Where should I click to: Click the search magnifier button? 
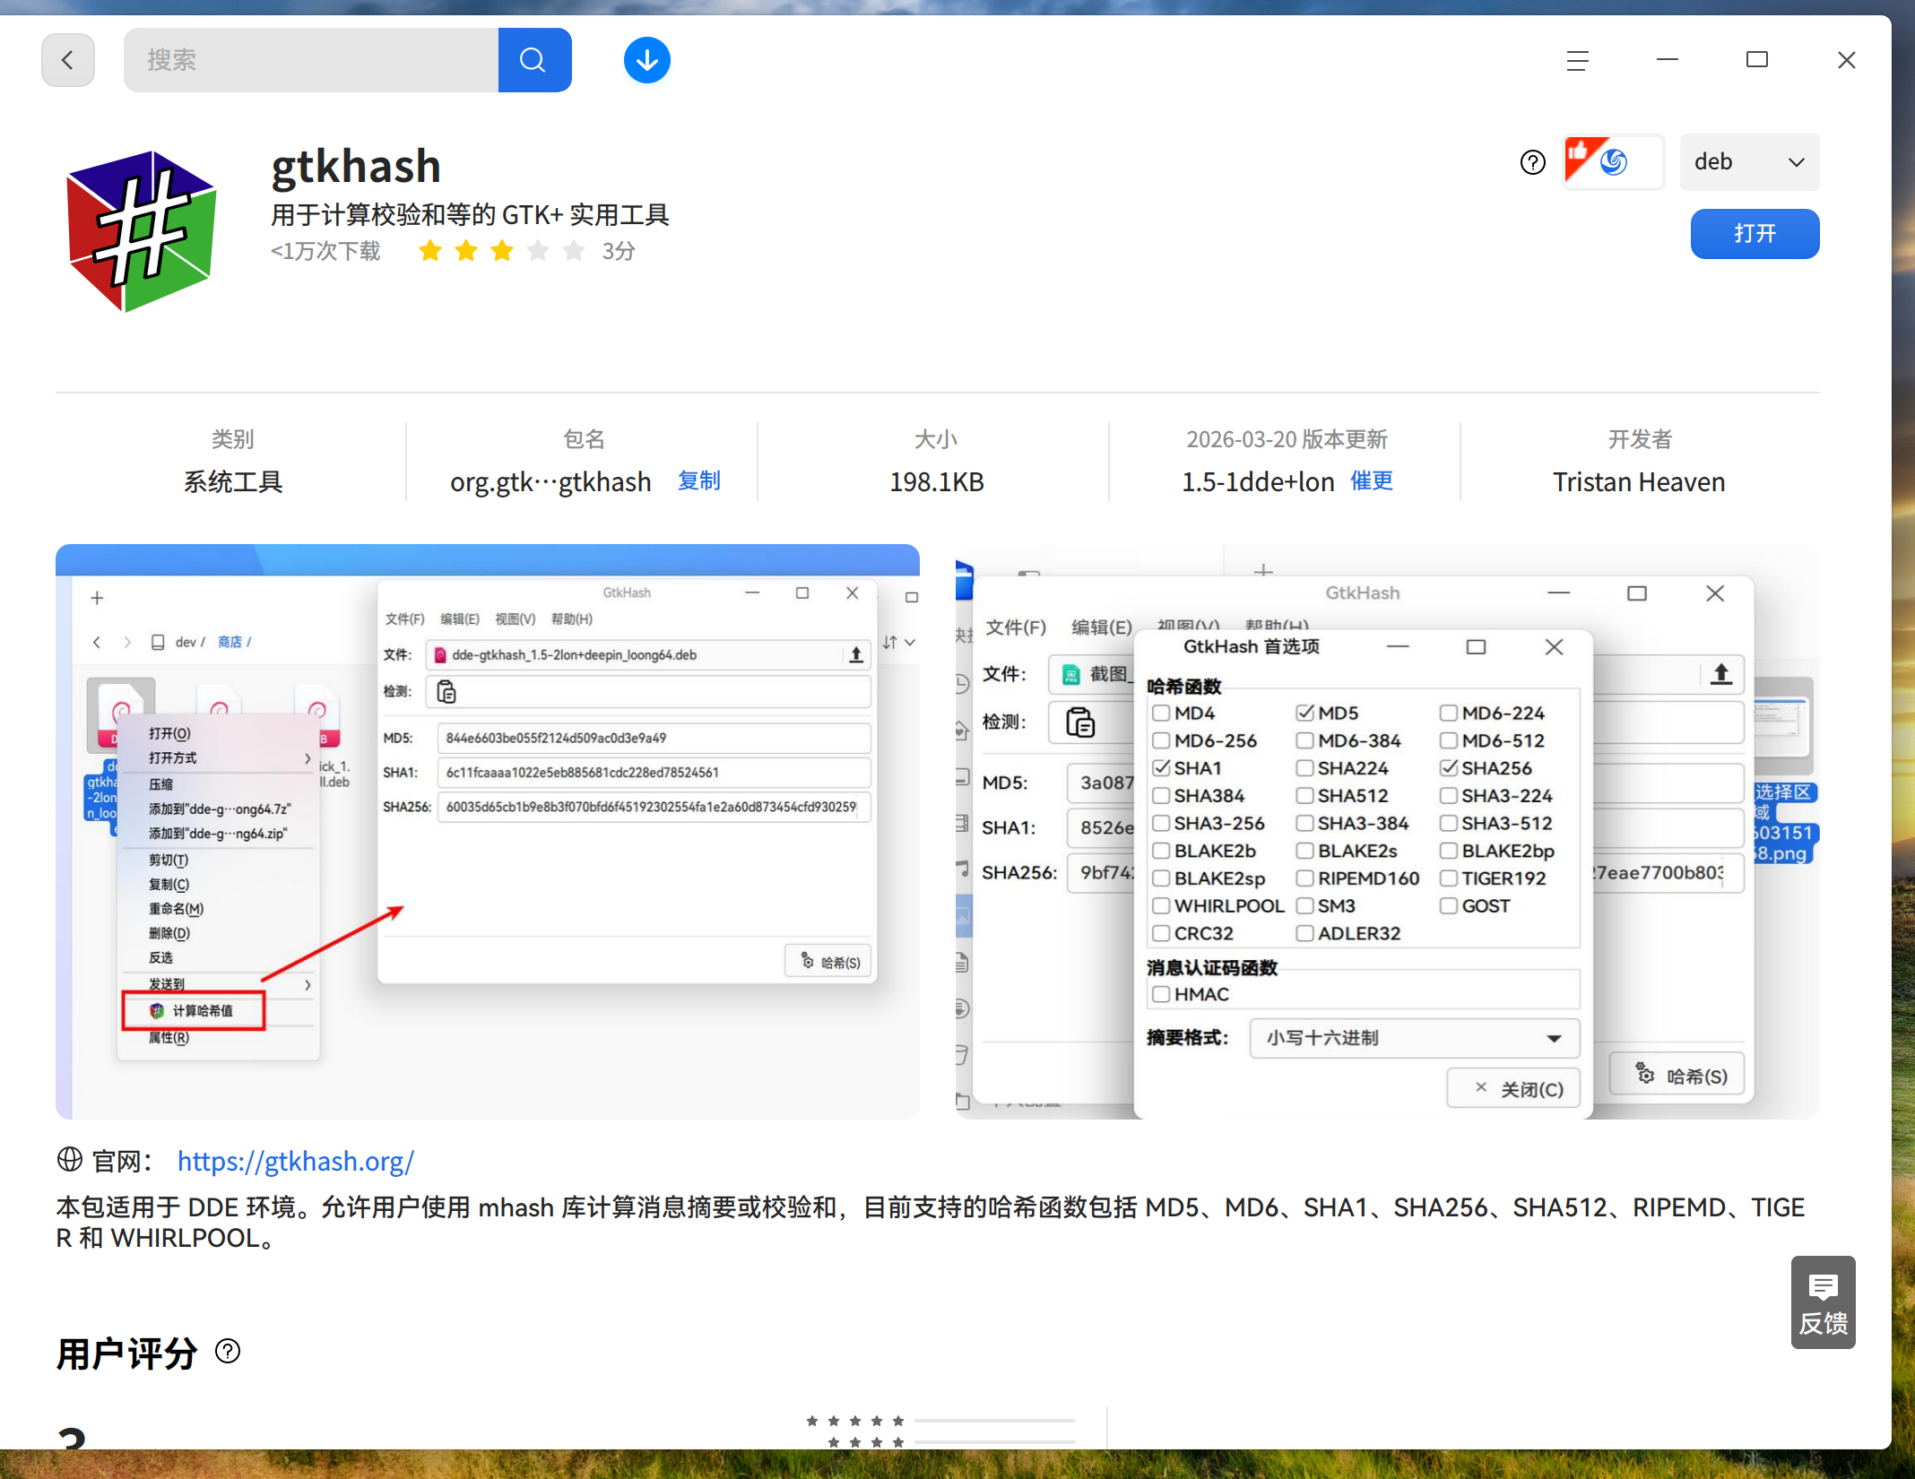click(x=533, y=59)
